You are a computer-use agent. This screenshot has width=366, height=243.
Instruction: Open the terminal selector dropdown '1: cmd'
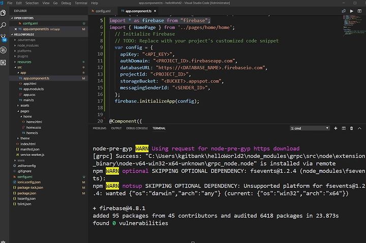click(x=310, y=128)
